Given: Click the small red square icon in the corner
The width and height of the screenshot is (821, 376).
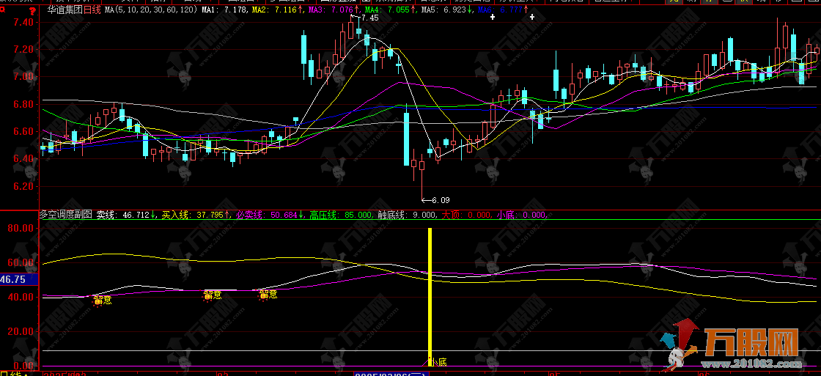Looking at the screenshot, I should (x=2, y=9).
